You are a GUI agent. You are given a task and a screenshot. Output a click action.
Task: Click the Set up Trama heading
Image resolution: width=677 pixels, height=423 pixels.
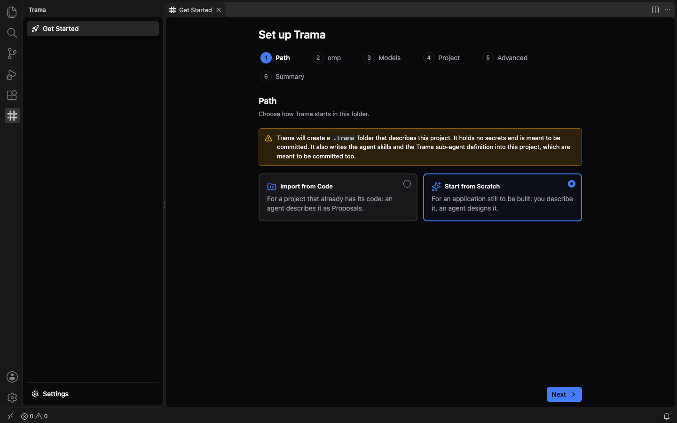[292, 35]
